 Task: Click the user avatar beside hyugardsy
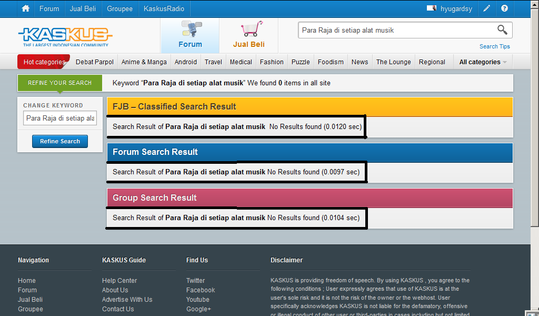coord(432,8)
